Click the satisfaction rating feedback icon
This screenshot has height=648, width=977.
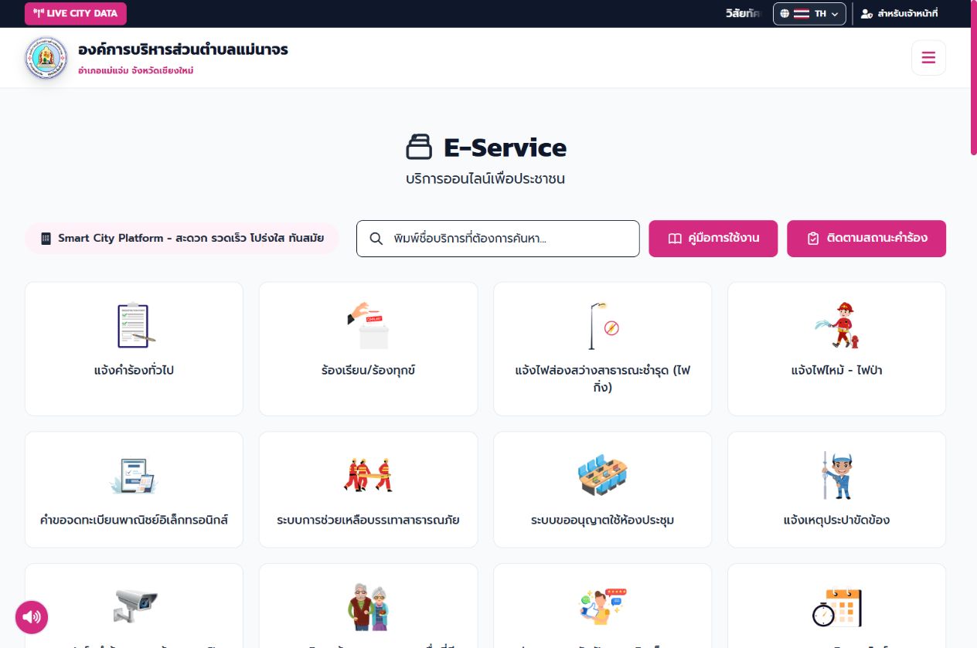(x=603, y=607)
